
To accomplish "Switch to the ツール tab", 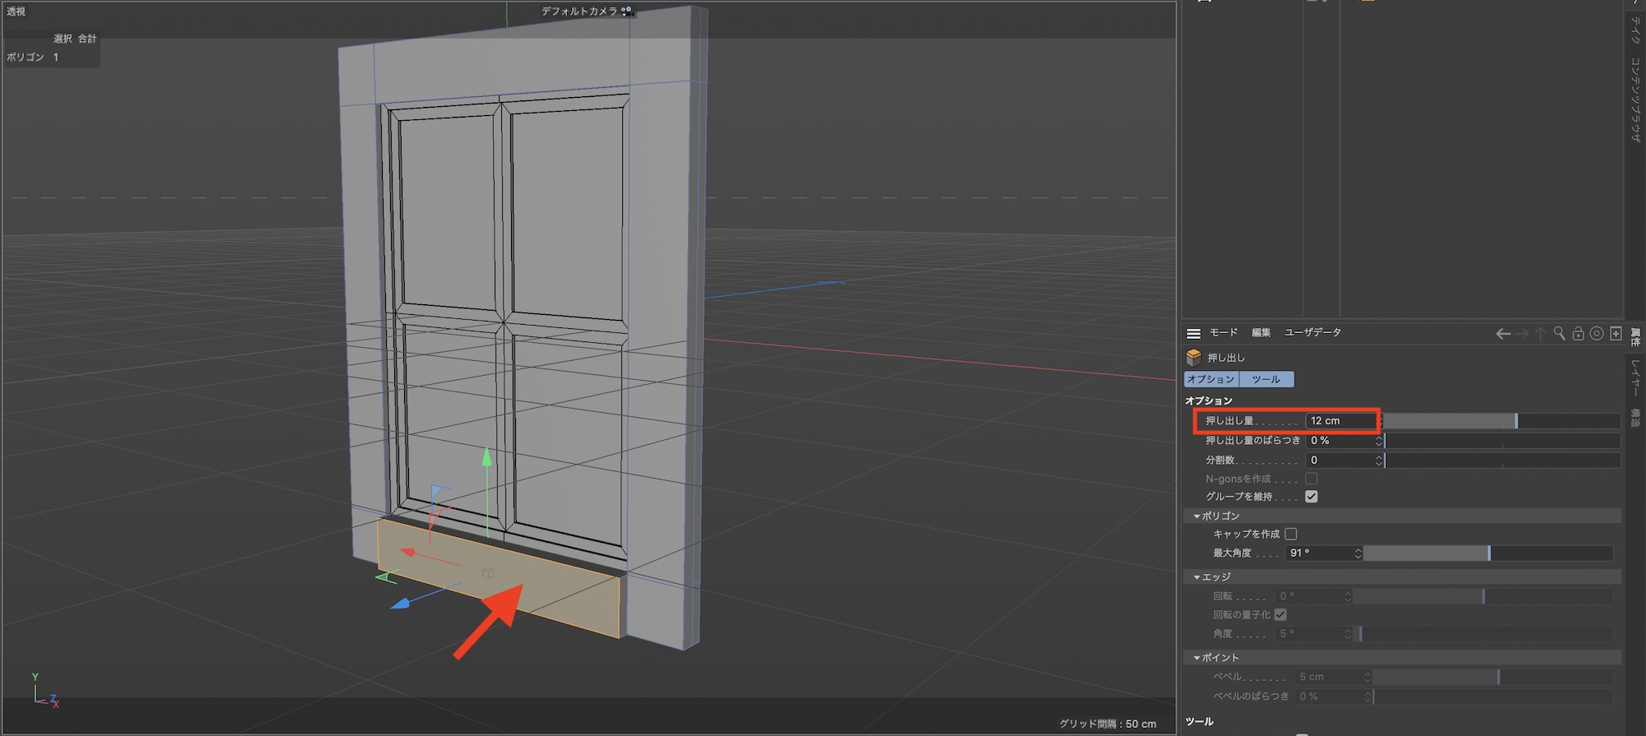I will click(1266, 379).
